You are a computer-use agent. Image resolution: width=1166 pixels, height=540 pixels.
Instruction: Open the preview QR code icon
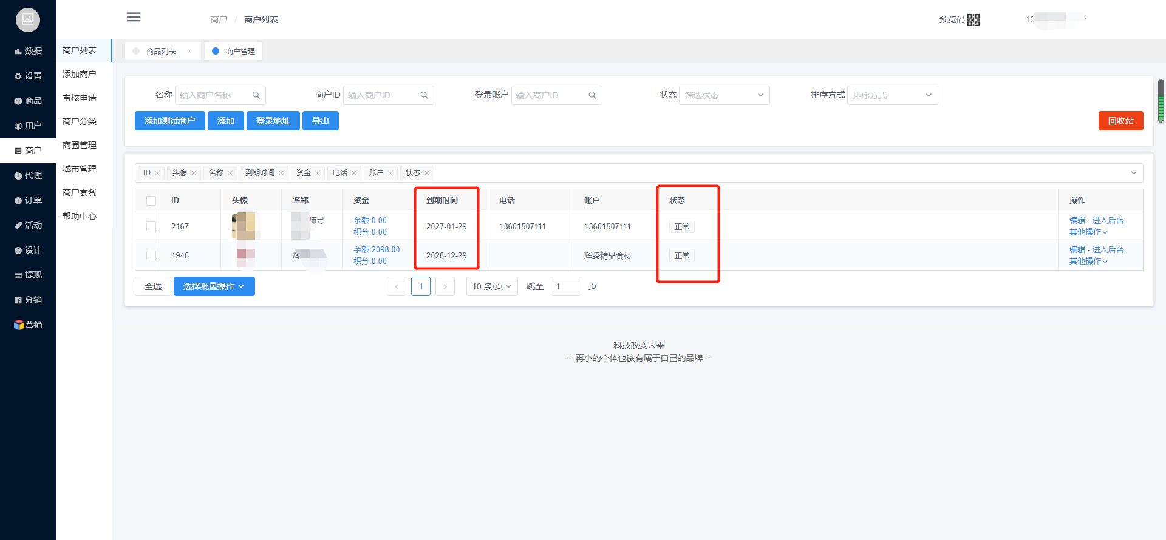tap(973, 20)
